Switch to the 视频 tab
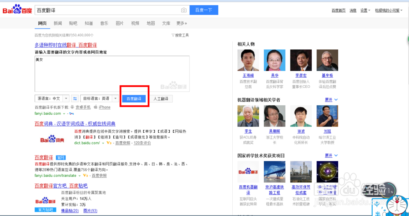 click(135, 23)
